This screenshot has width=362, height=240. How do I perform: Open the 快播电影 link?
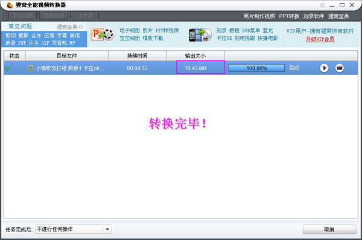[268, 38]
